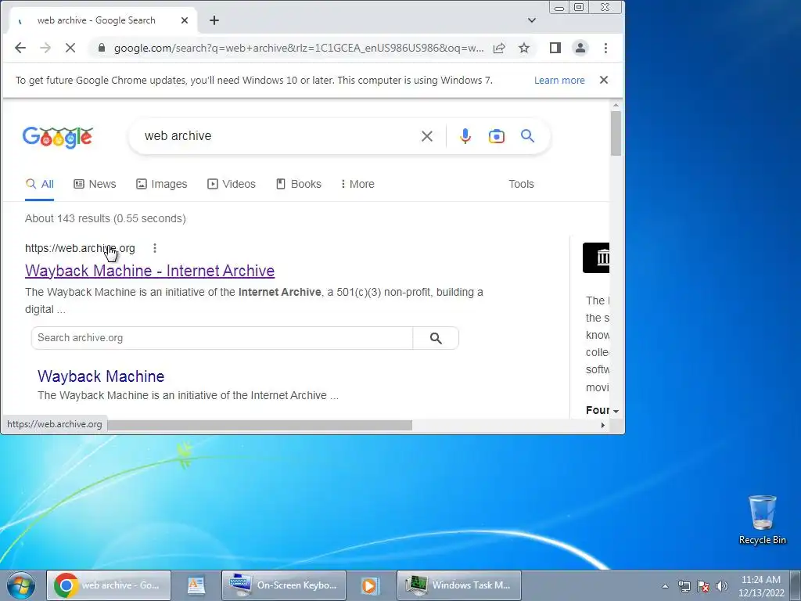Select the Recycle Bin desktop icon
Screen dimensions: 801x601
763,520
